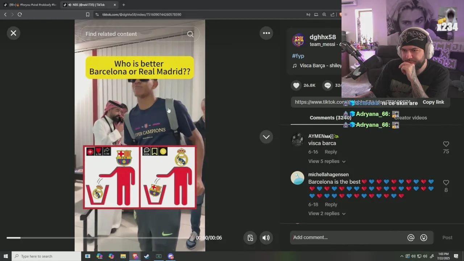Close the TikTok video viewer with X
The width and height of the screenshot is (464, 261).
(x=13, y=33)
